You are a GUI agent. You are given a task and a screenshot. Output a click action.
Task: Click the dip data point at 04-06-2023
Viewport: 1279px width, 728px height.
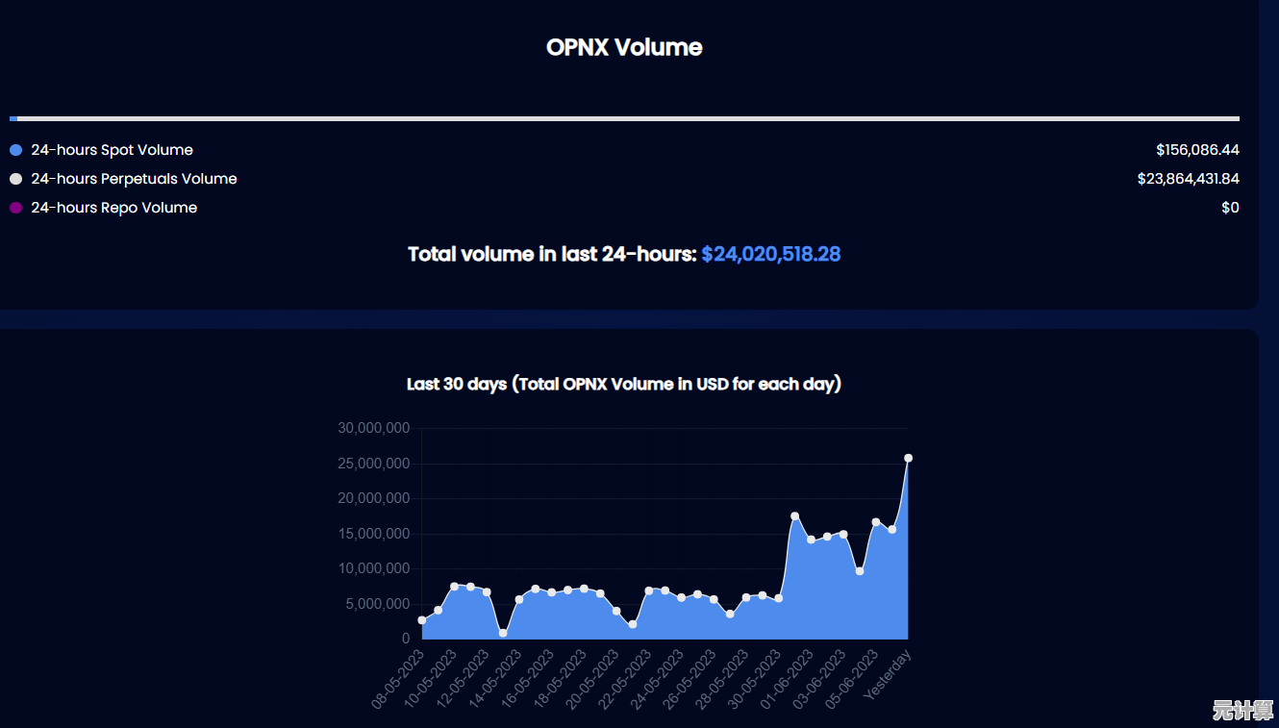(860, 571)
